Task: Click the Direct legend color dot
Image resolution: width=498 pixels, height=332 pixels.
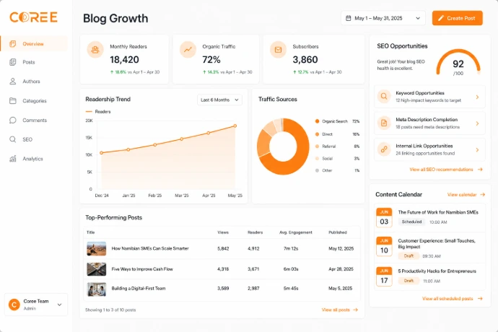Action: pos(317,134)
